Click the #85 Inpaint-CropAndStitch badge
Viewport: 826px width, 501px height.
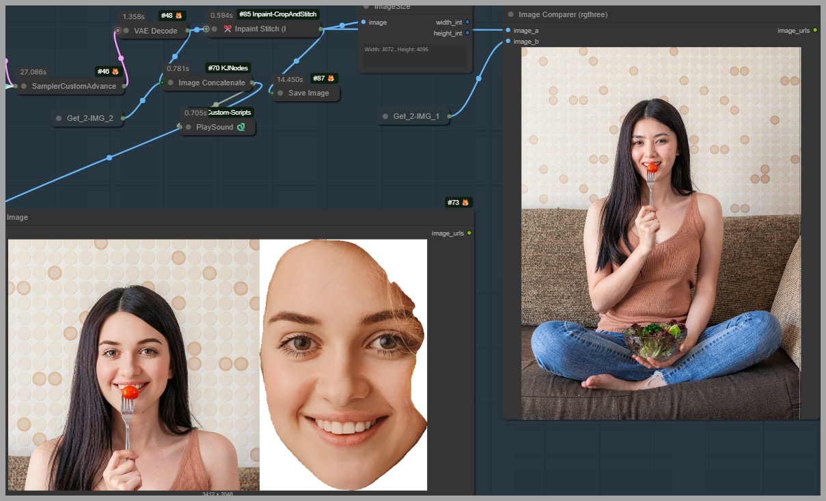coord(278,14)
